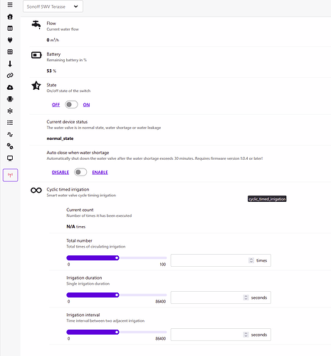
Task: Toggle the State on/off switch
Action: [x=71, y=105]
